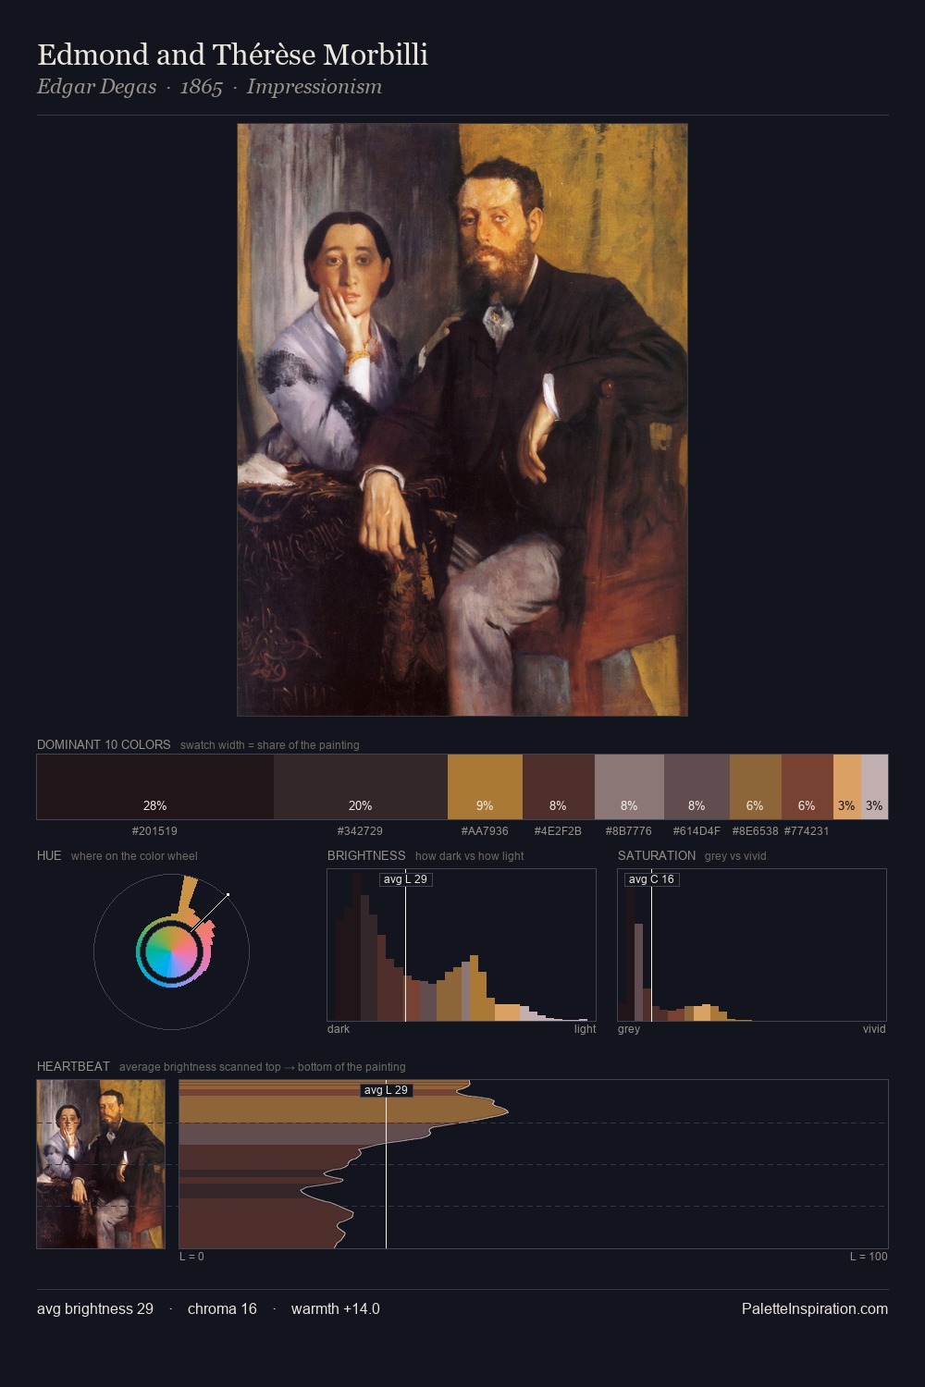Click the Heartbeat caption about scanned brightness
Viewport: 925px width, 1387px height.
pyautogui.click(x=262, y=1067)
